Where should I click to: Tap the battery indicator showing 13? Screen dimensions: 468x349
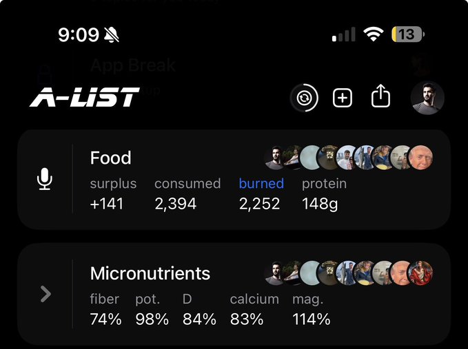click(x=407, y=34)
